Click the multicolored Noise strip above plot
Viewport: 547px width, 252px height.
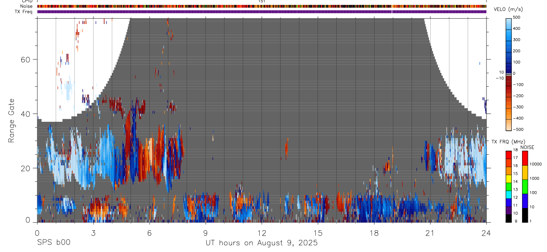click(262, 6)
